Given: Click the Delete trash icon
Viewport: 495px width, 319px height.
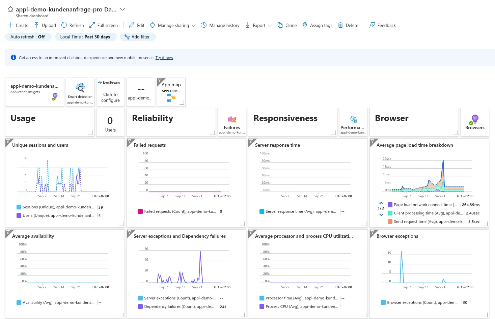Looking at the screenshot, I should (x=340, y=25).
